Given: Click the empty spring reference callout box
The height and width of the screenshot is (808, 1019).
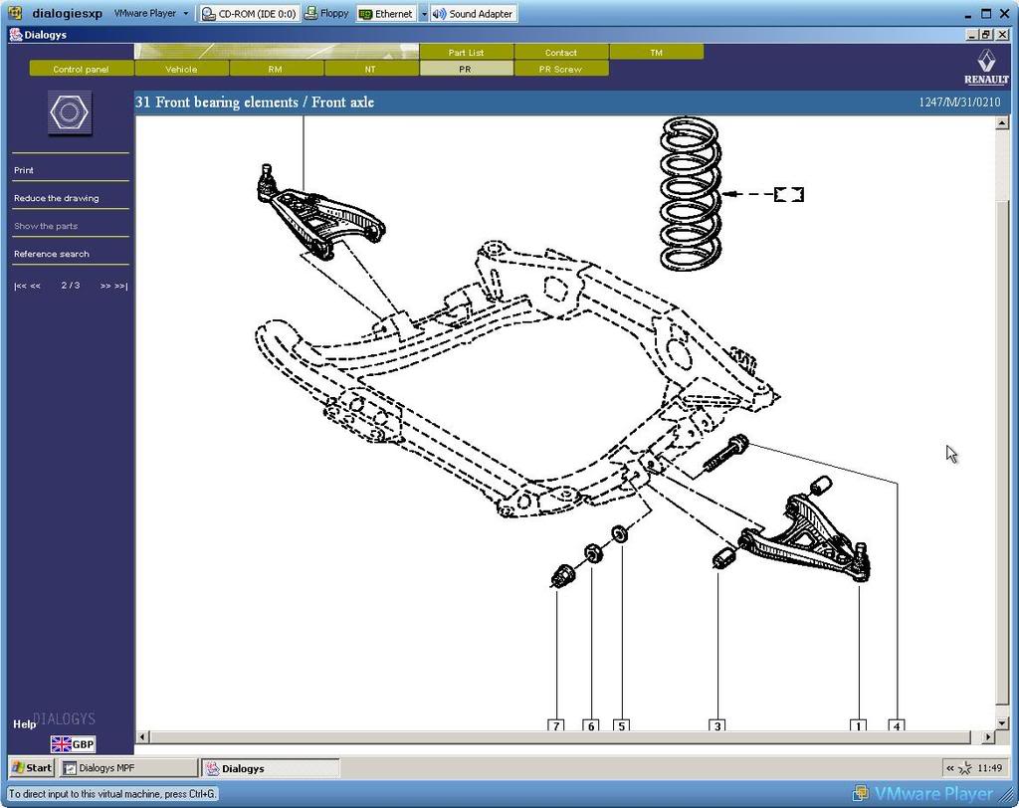Looking at the screenshot, I should (x=788, y=194).
